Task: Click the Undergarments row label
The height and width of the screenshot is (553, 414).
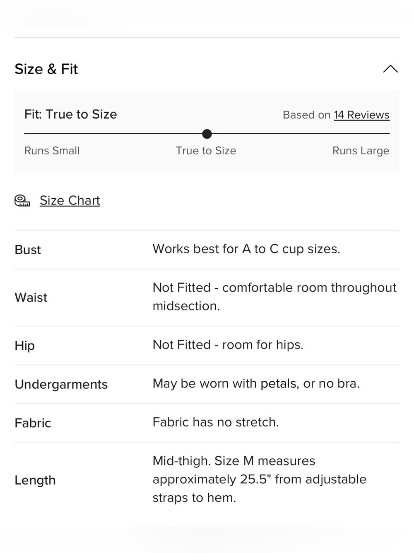Action: click(x=61, y=384)
